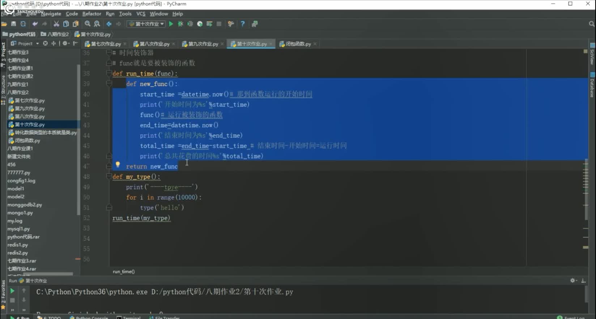Click the lightbulb intention on line 47
The image size is (596, 319).
(118, 165)
